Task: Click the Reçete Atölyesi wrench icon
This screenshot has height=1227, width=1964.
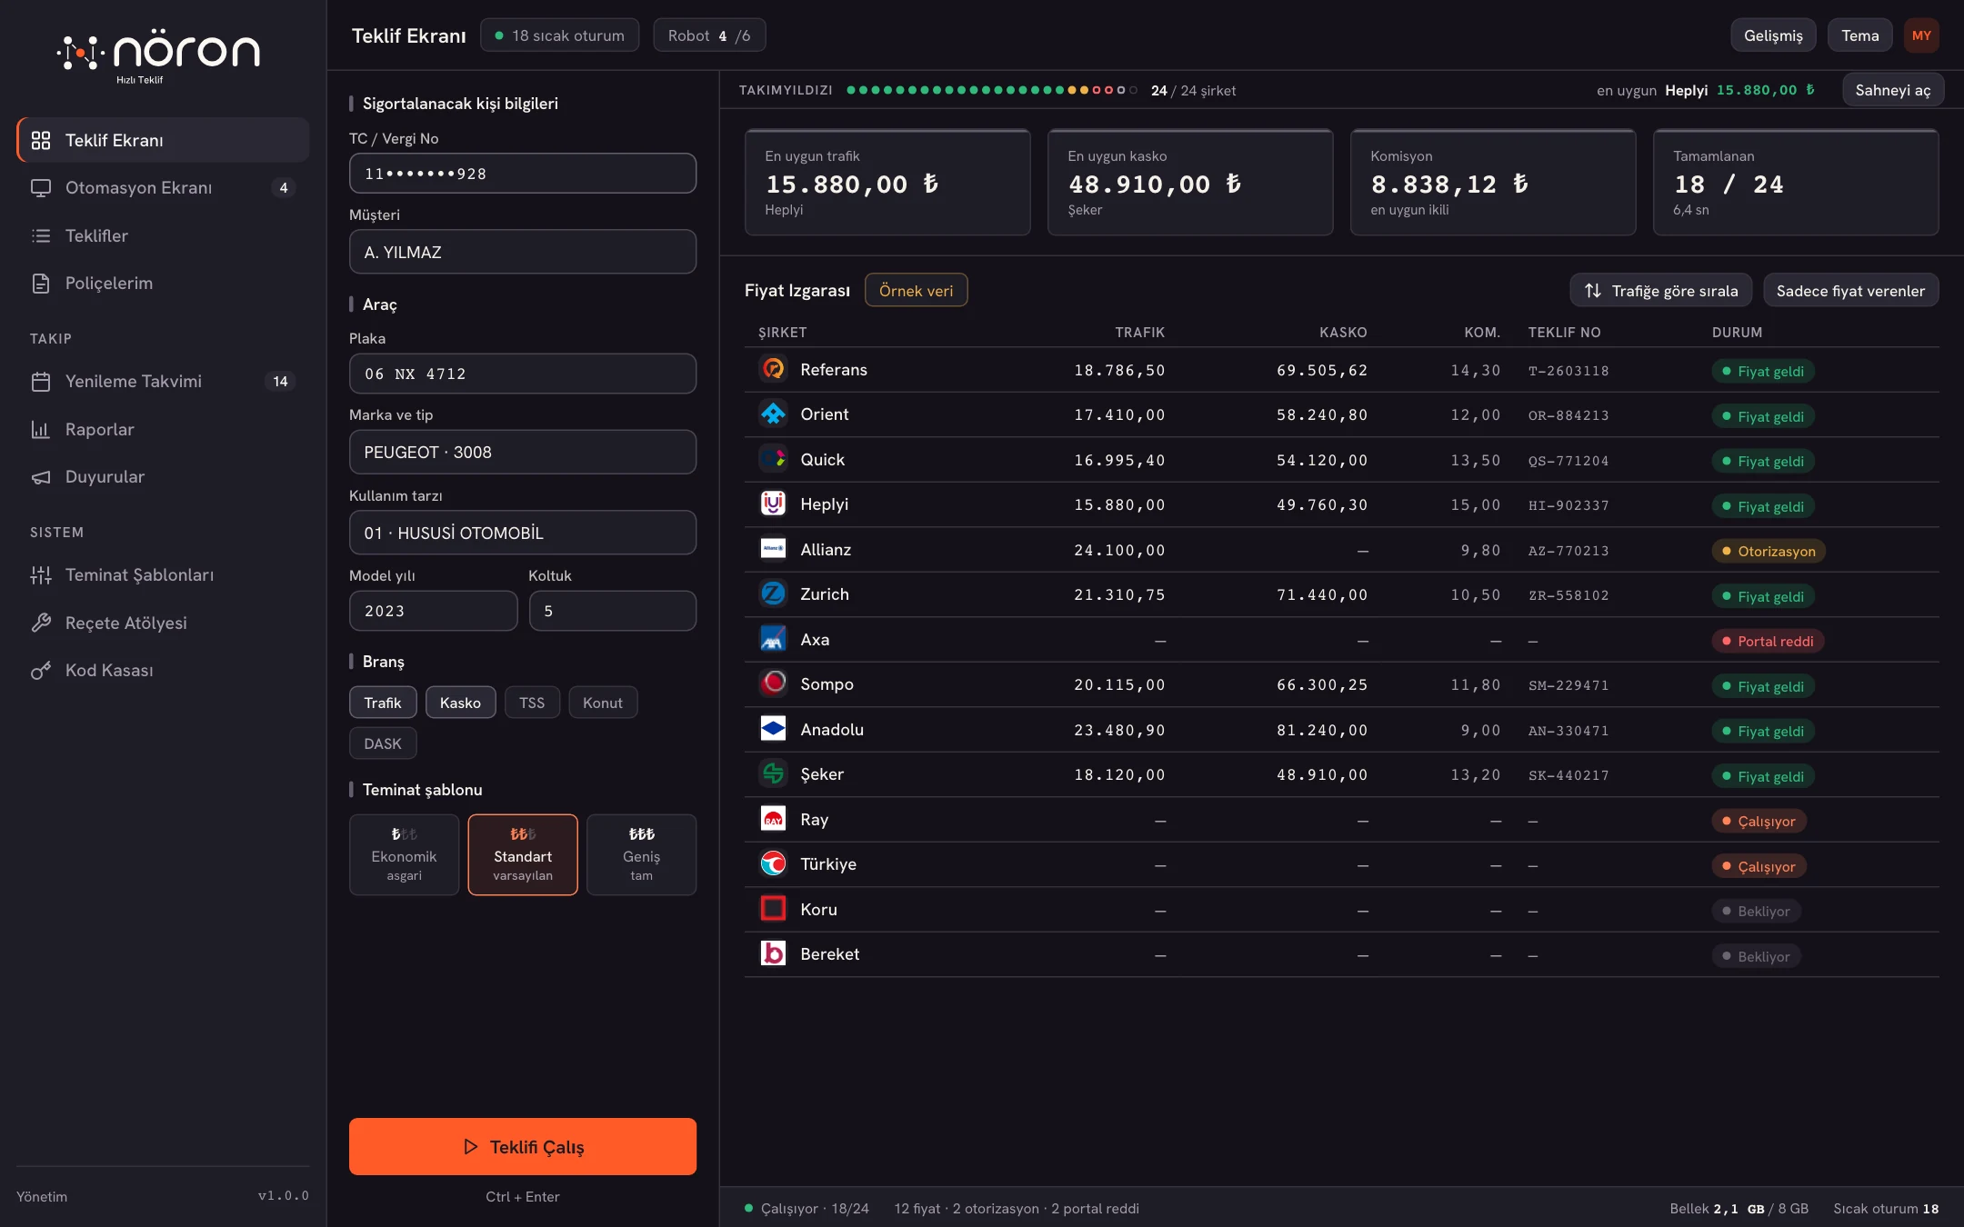Action: (41, 623)
